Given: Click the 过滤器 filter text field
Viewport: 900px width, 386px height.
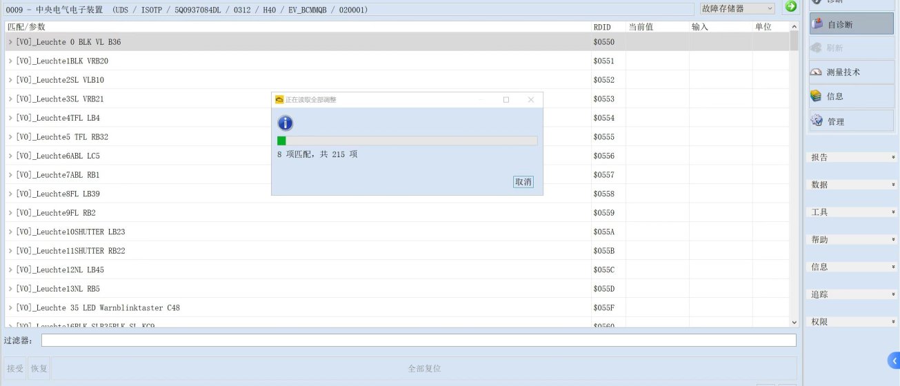Looking at the screenshot, I should coord(418,341).
